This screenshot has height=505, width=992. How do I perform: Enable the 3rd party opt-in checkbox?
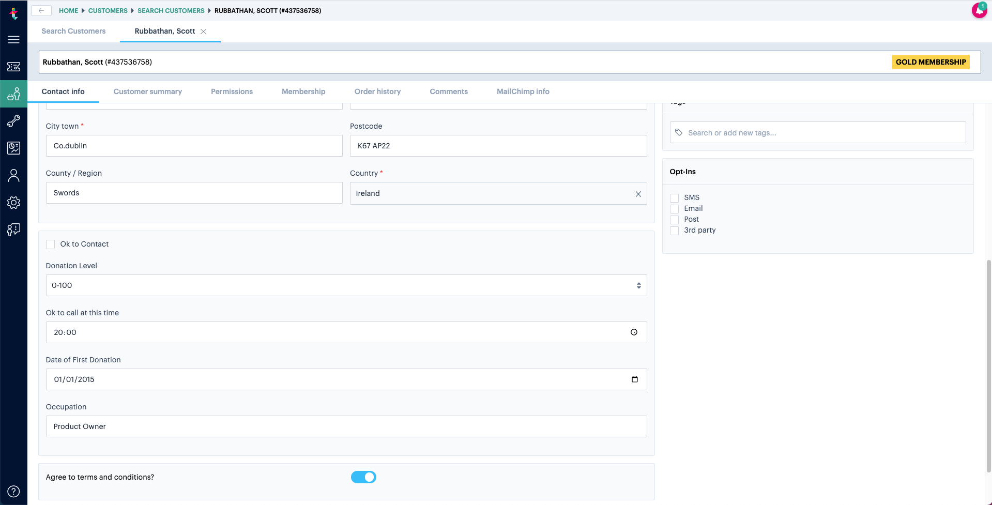tap(674, 231)
